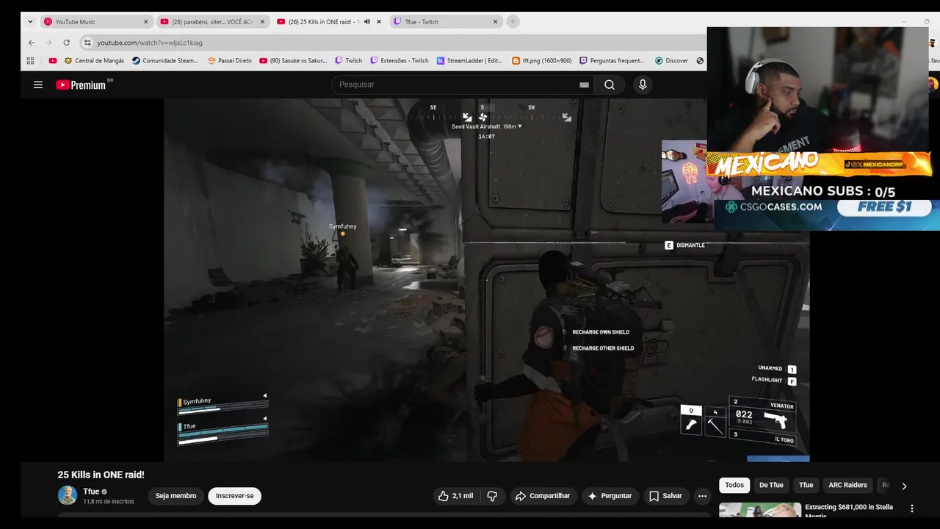This screenshot has height=529, width=940.
Task: Switch to the Tfue - Twitch browser tab
Action: click(445, 21)
